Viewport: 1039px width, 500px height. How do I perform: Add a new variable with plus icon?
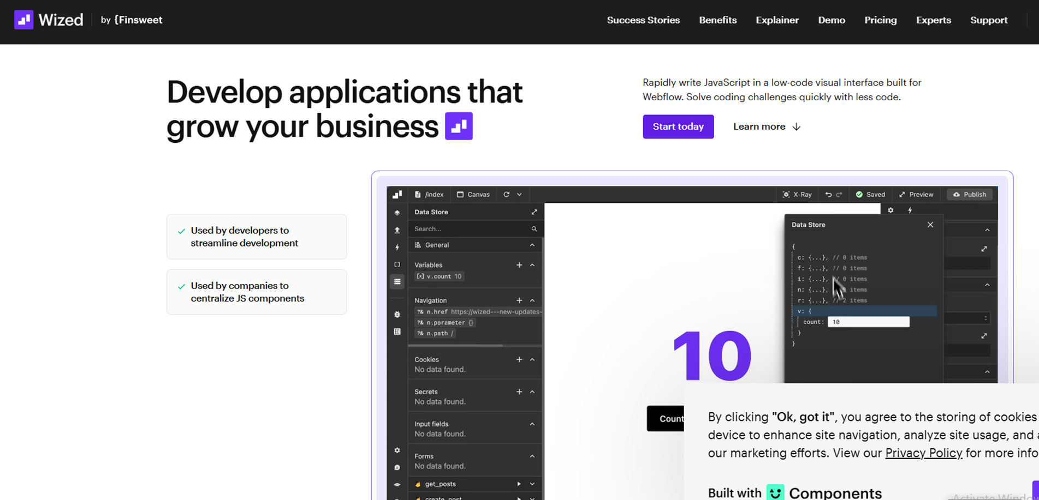click(x=519, y=265)
